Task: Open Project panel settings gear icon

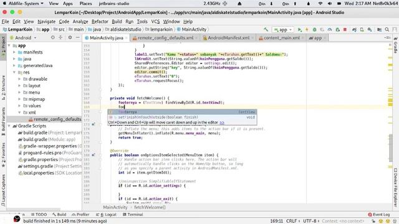Action: pyautogui.click(x=70, y=37)
